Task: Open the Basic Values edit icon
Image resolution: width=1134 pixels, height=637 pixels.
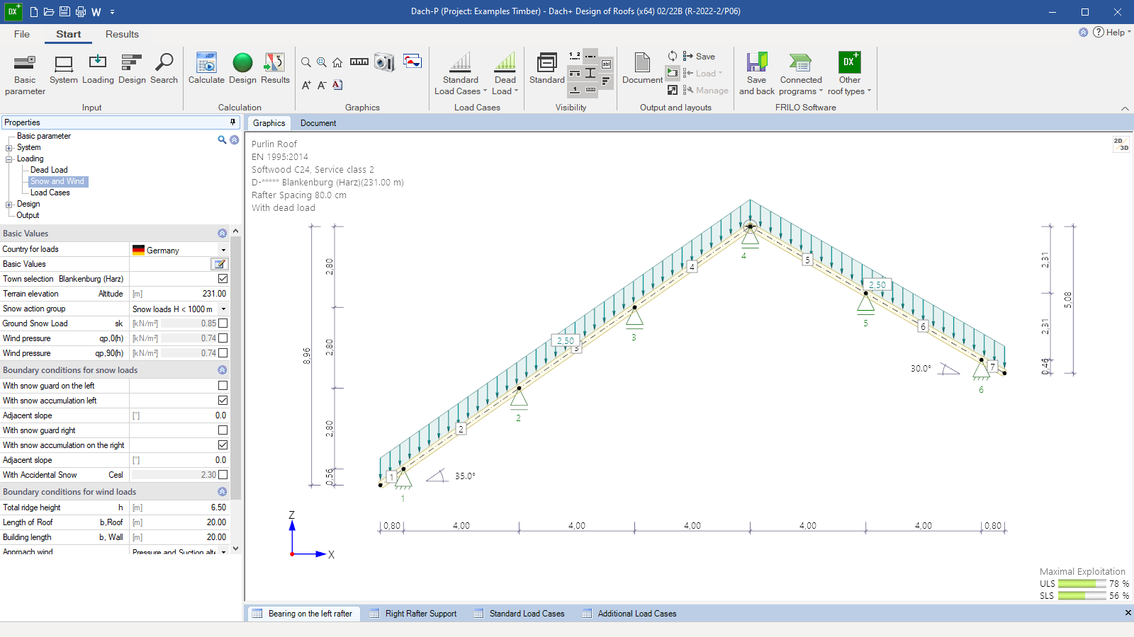Action: [x=220, y=264]
